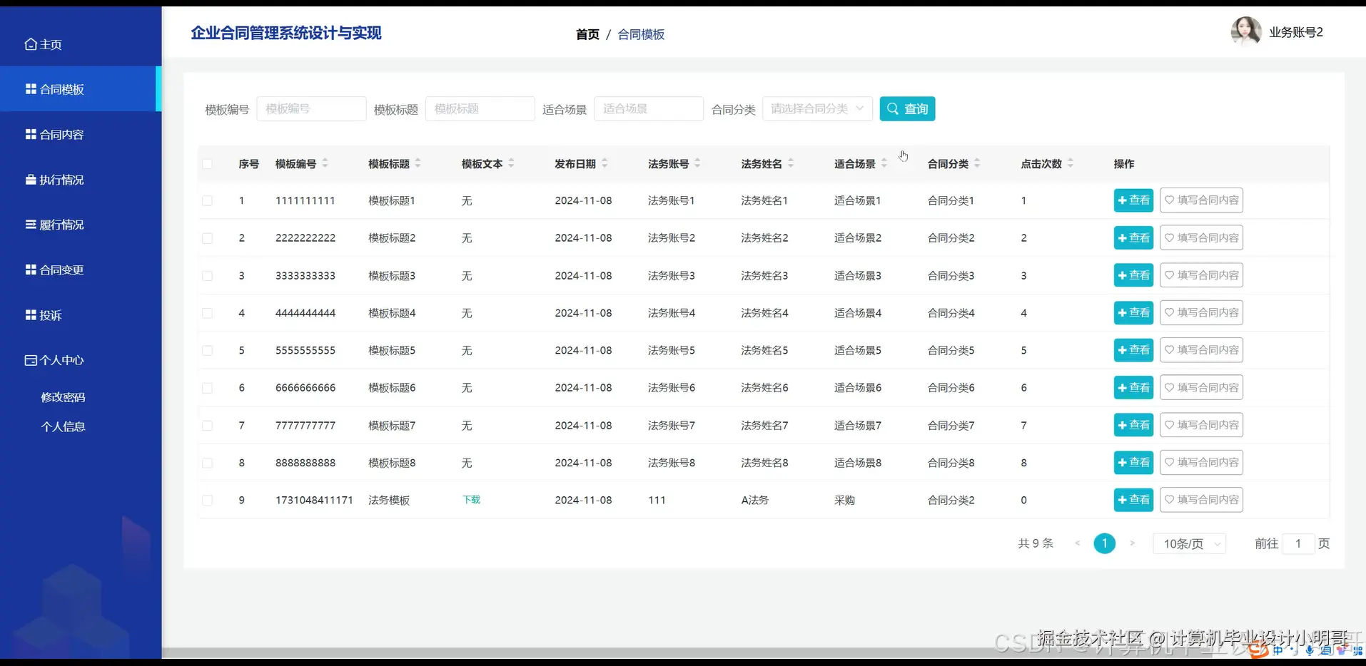Screen dimensions: 1366x666
Task: Click the 模板编号 search input field
Action: [x=311, y=108]
